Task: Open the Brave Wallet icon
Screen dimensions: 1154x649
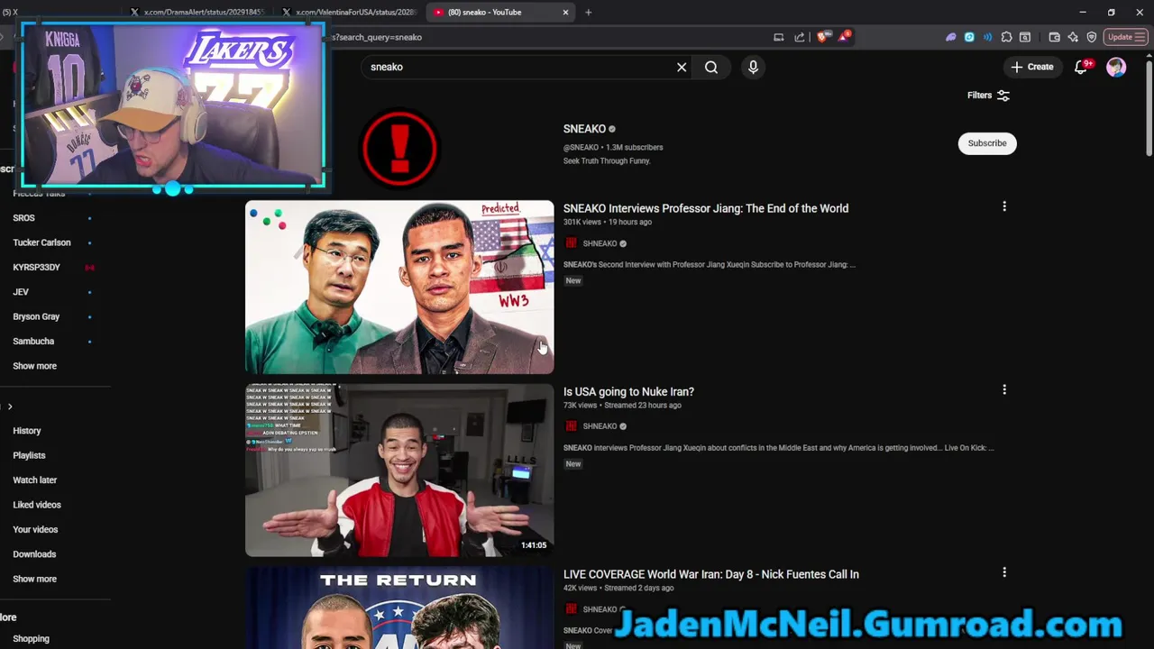Action: (x=1054, y=37)
